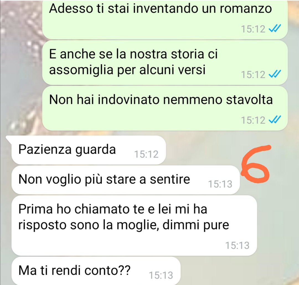Click the 15:12 timestamp under "inventando un romanzo"
The image size is (299, 285).
[x=253, y=29]
